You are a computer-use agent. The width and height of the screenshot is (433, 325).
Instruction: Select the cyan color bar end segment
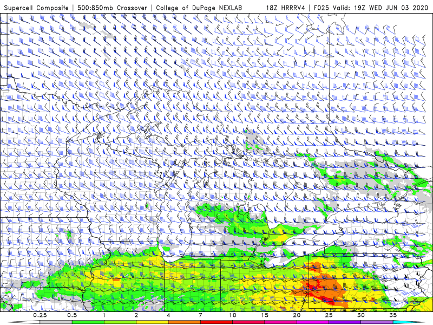pyautogui.click(x=409, y=322)
